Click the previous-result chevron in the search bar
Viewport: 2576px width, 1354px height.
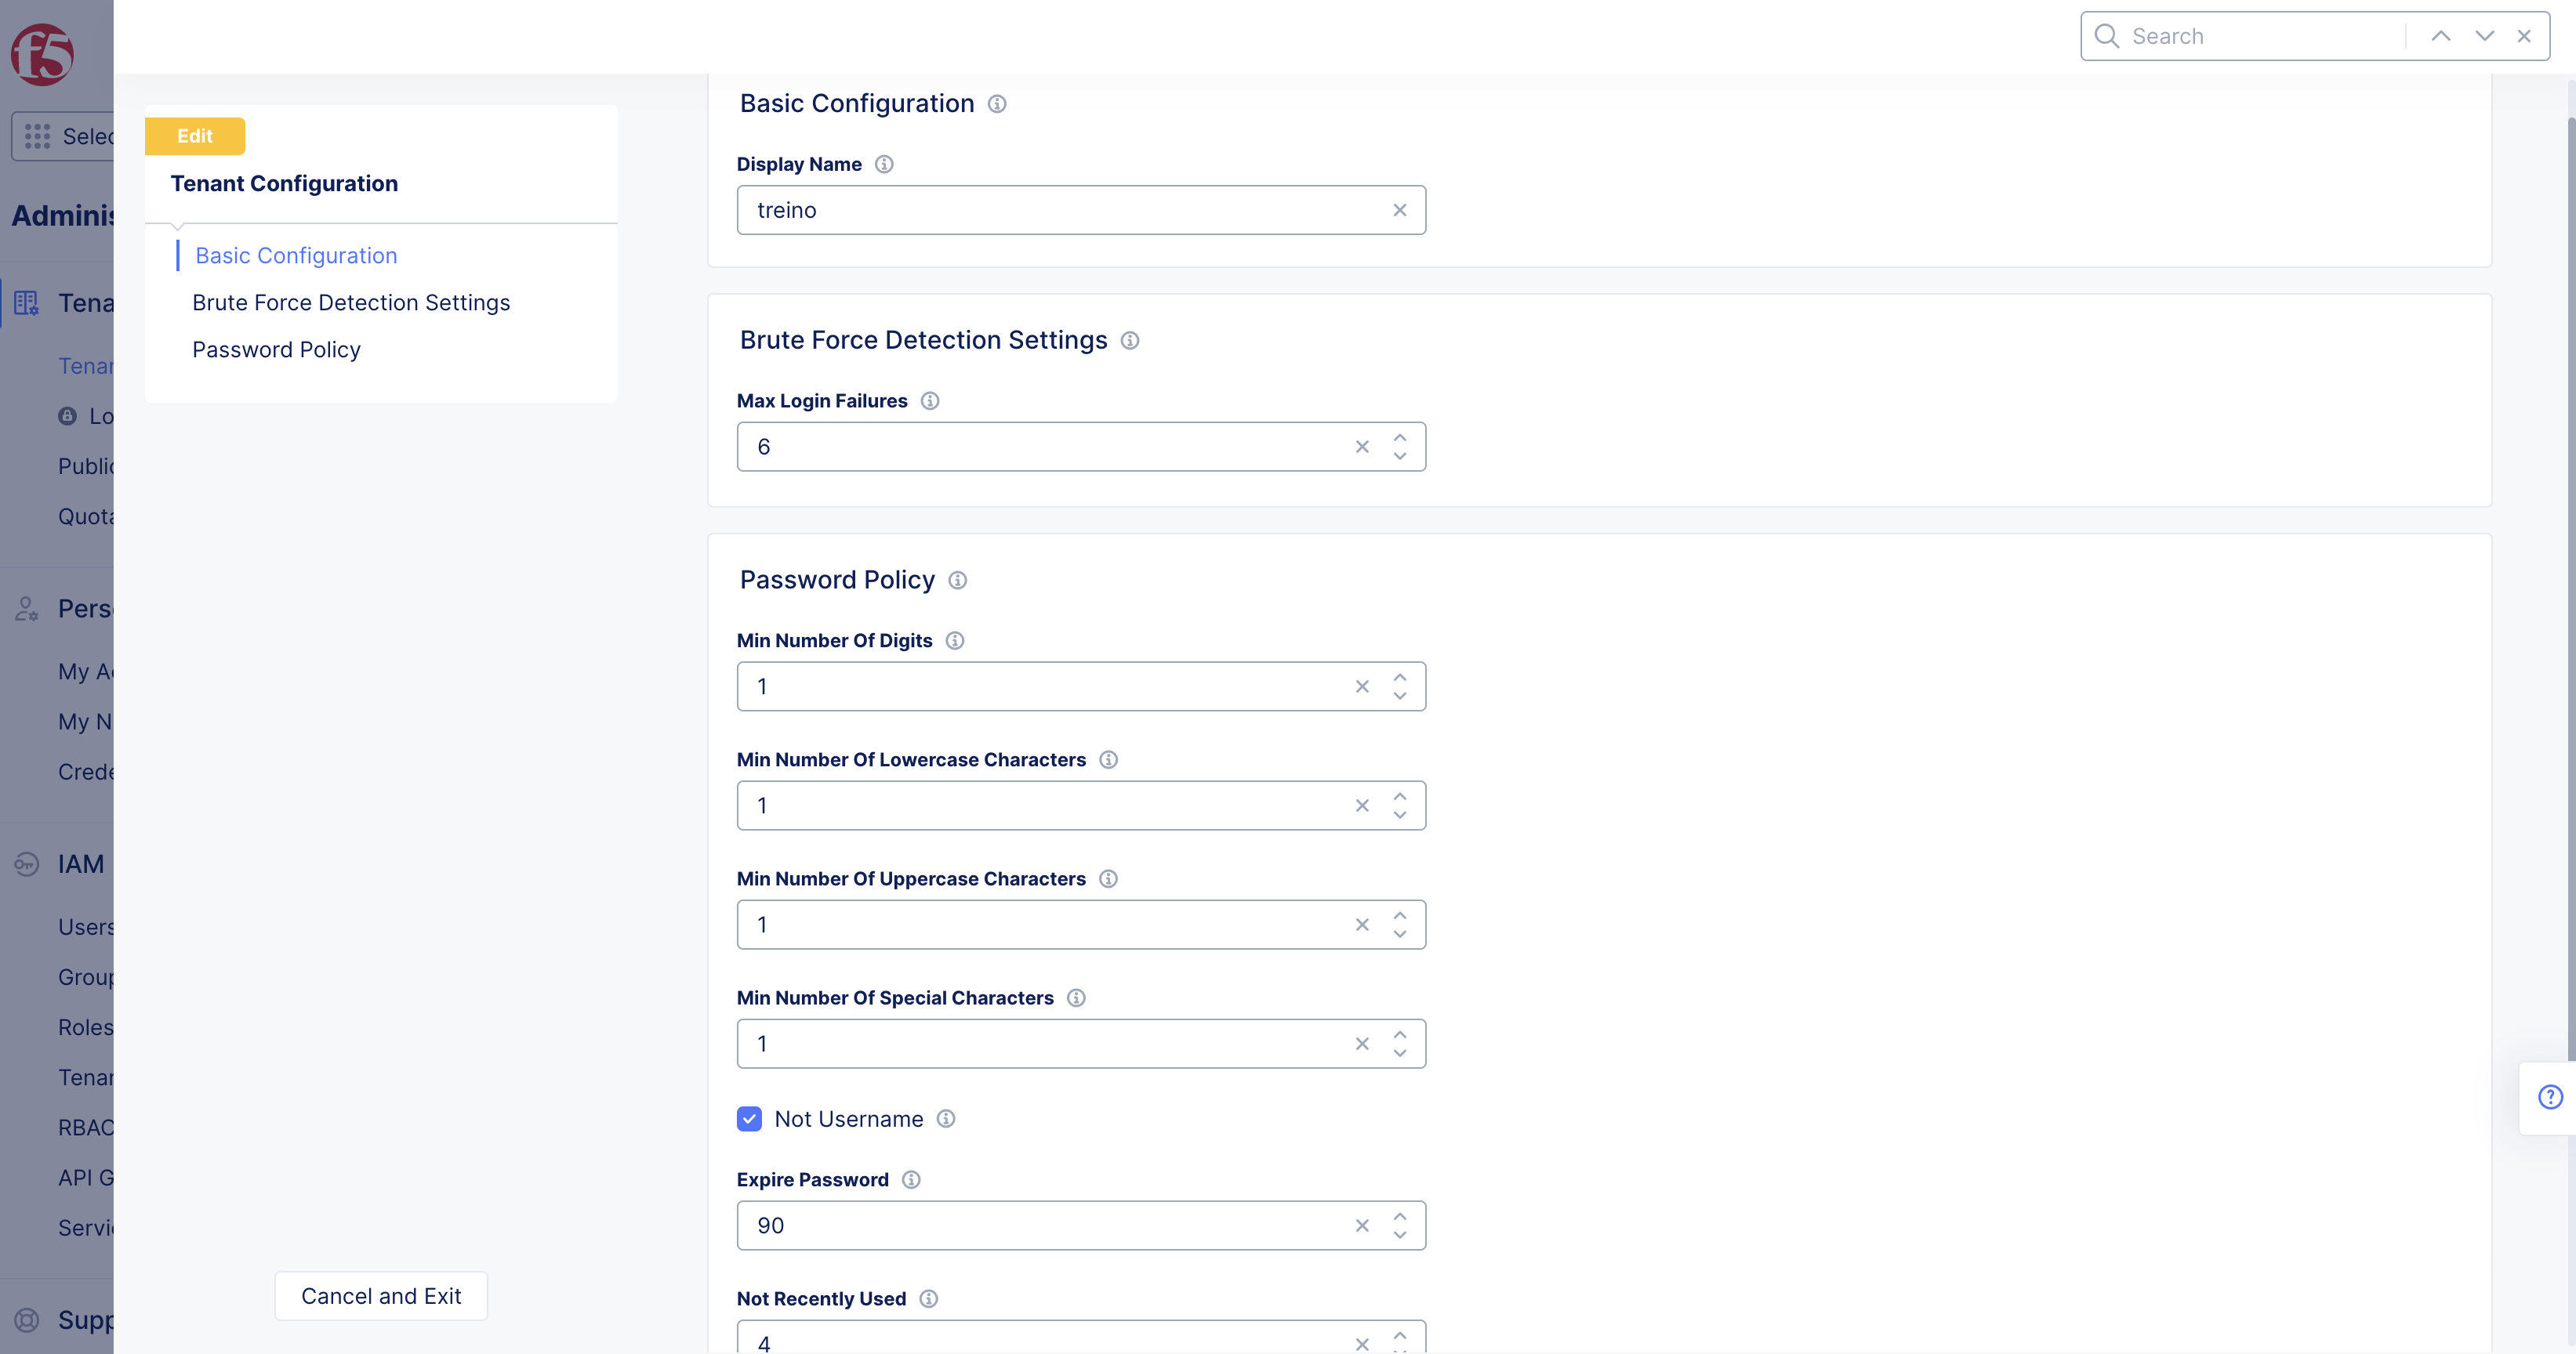2441,35
